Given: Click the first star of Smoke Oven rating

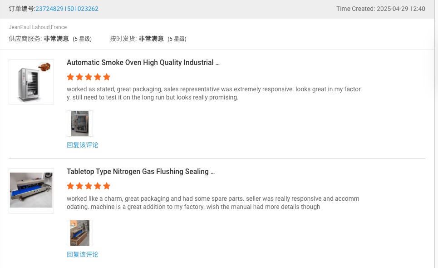Looking at the screenshot, I should 70,77.
